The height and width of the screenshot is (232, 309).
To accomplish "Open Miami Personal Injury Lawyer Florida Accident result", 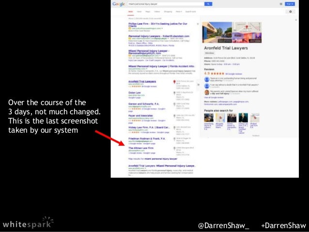I will coord(162,66).
